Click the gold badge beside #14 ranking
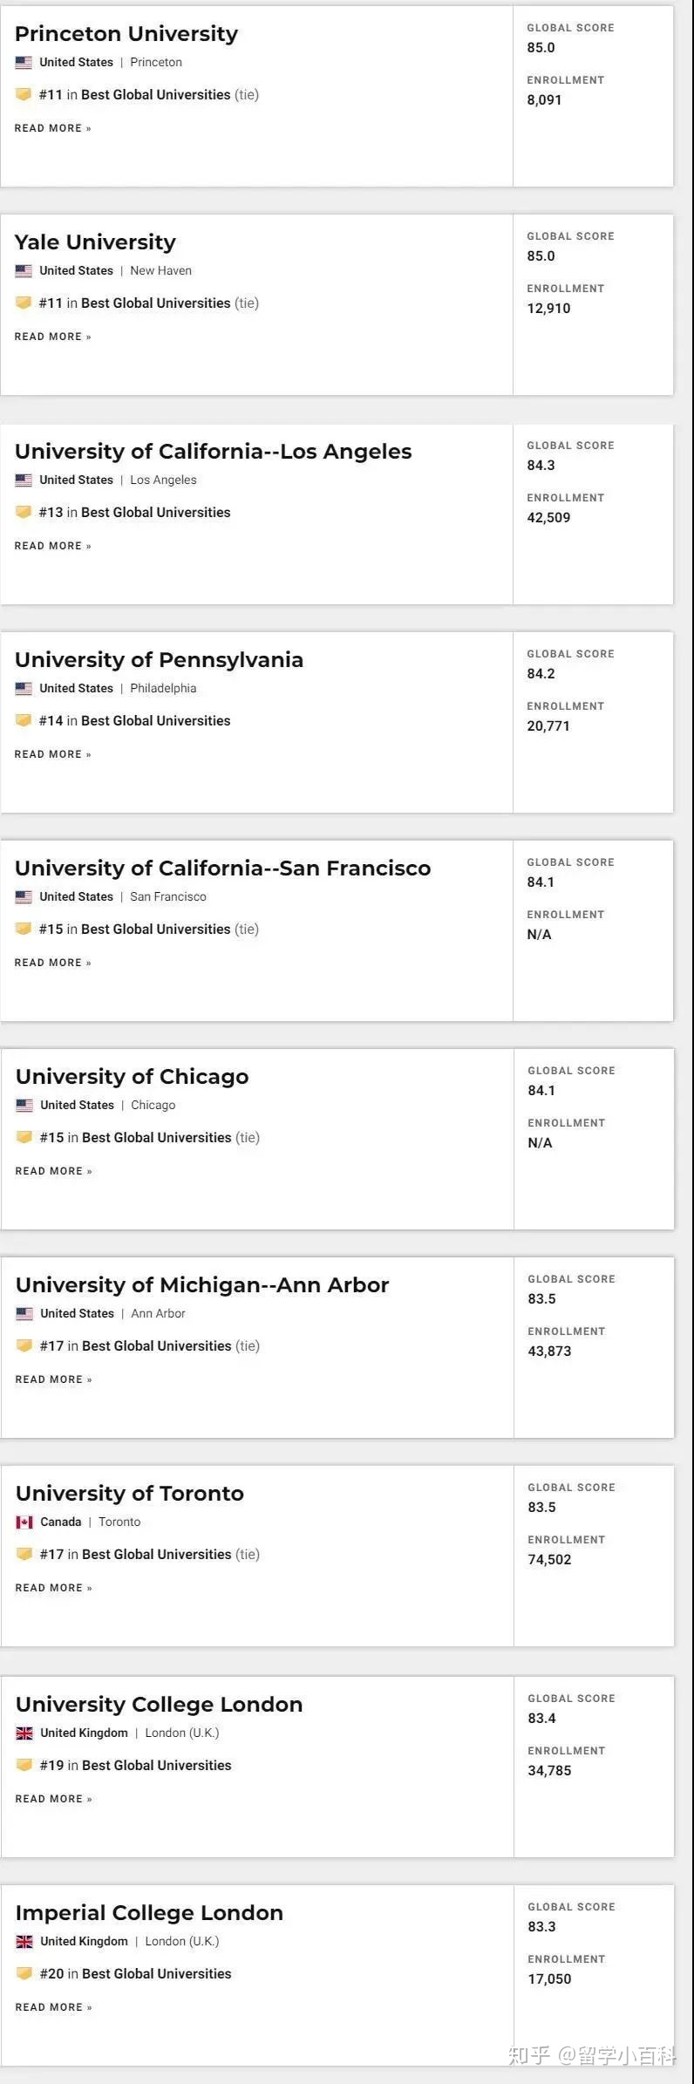694x2084 pixels. pyautogui.click(x=24, y=720)
